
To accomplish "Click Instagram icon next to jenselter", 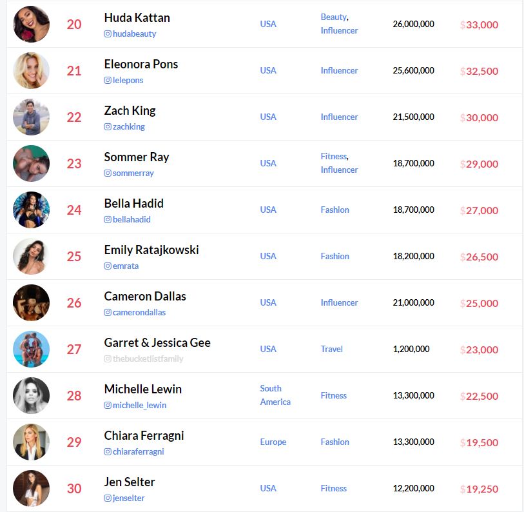I will coord(108,498).
